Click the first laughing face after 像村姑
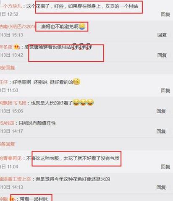The width and height of the screenshot is (173, 201). [x=75, y=47]
